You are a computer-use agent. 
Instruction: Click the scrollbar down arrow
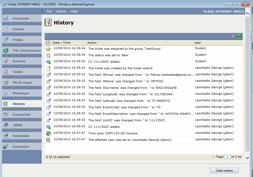247,158
